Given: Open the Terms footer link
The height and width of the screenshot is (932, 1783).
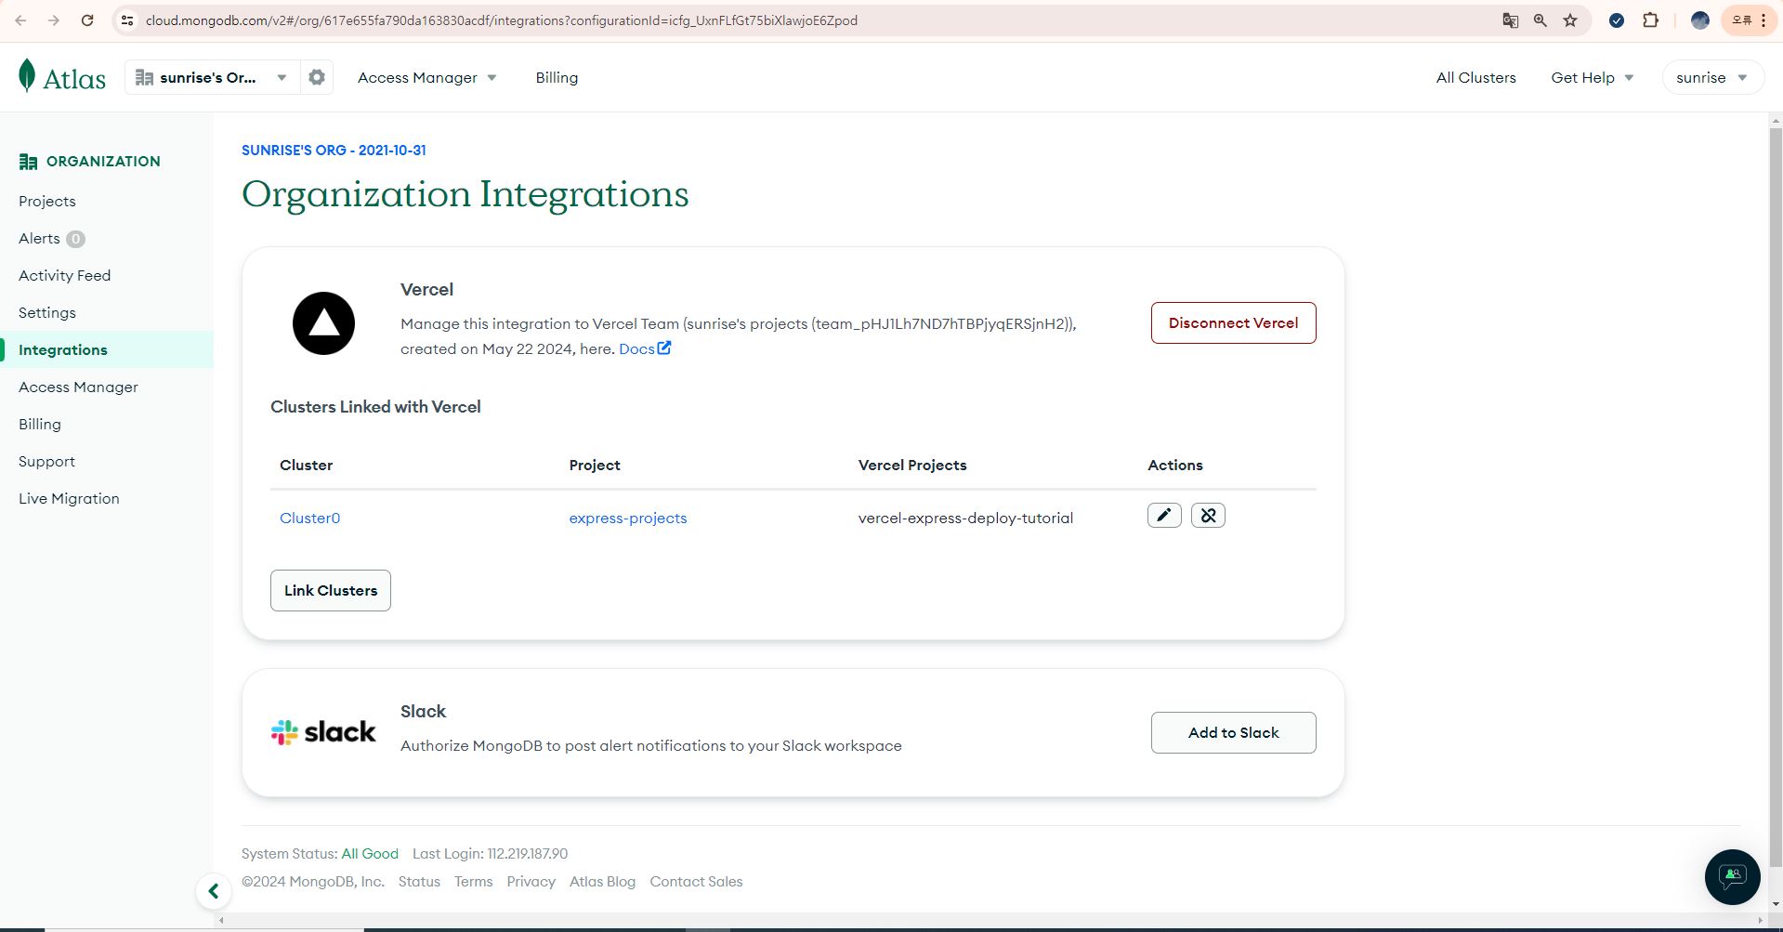Looking at the screenshot, I should (474, 882).
